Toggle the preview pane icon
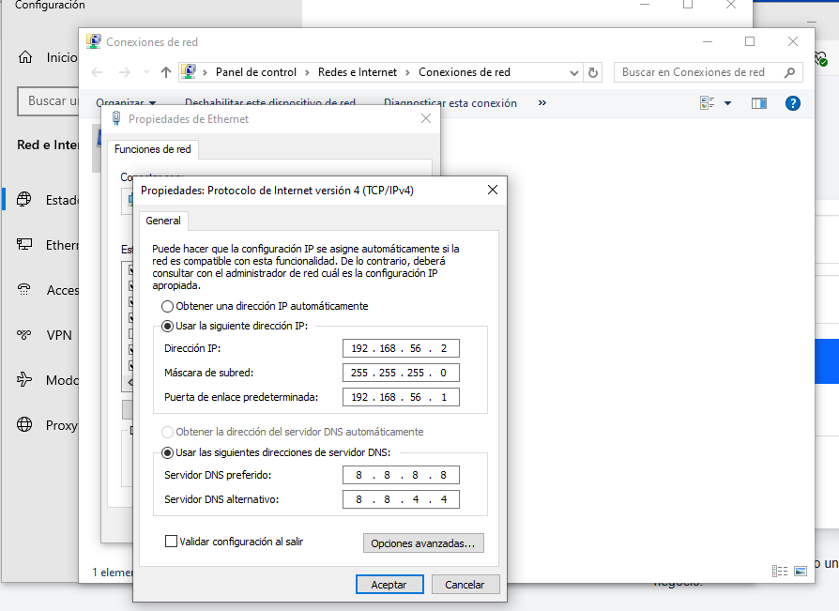The width and height of the screenshot is (839, 611). pos(759,103)
